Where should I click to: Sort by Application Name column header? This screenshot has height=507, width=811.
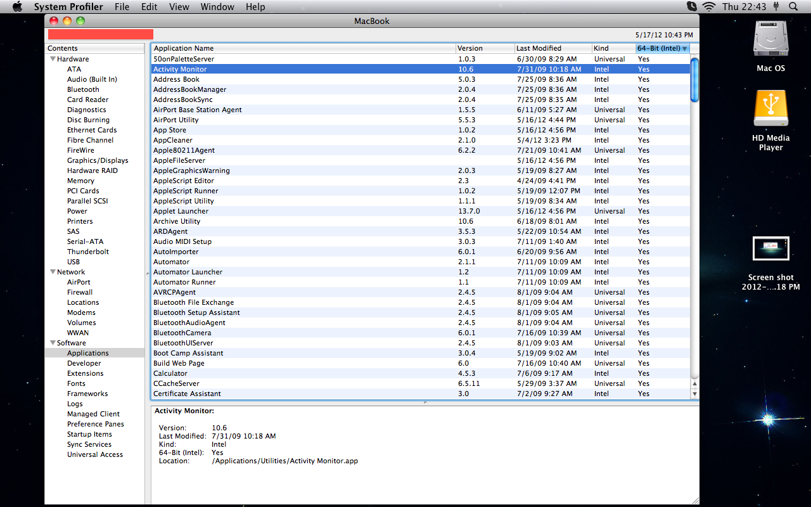303,48
